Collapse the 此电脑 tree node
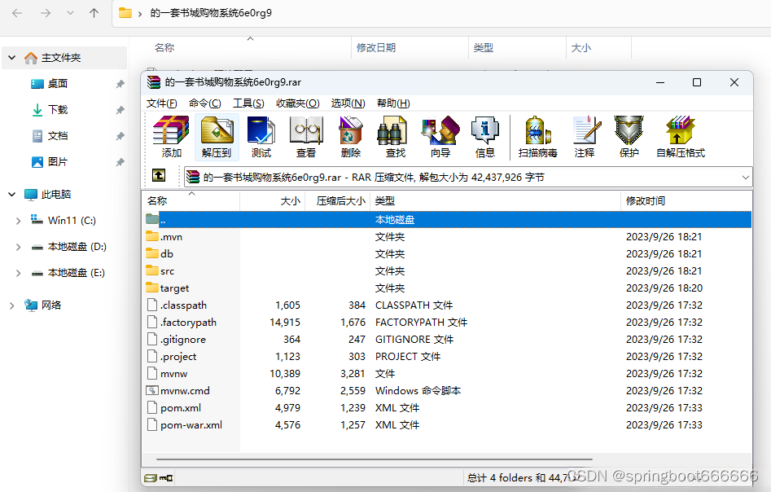The height and width of the screenshot is (492, 771). (x=11, y=195)
